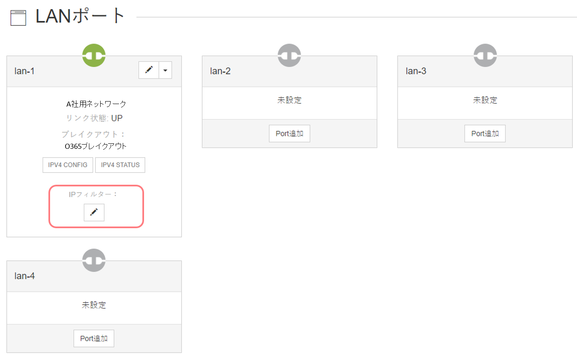Image resolution: width=577 pixels, height=359 pixels.
Task: Add a port to lan-4
Action: [x=94, y=338]
